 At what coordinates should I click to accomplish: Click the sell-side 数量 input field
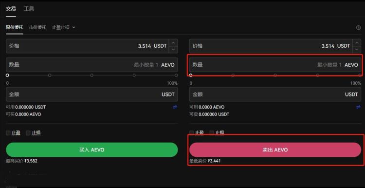(275, 65)
